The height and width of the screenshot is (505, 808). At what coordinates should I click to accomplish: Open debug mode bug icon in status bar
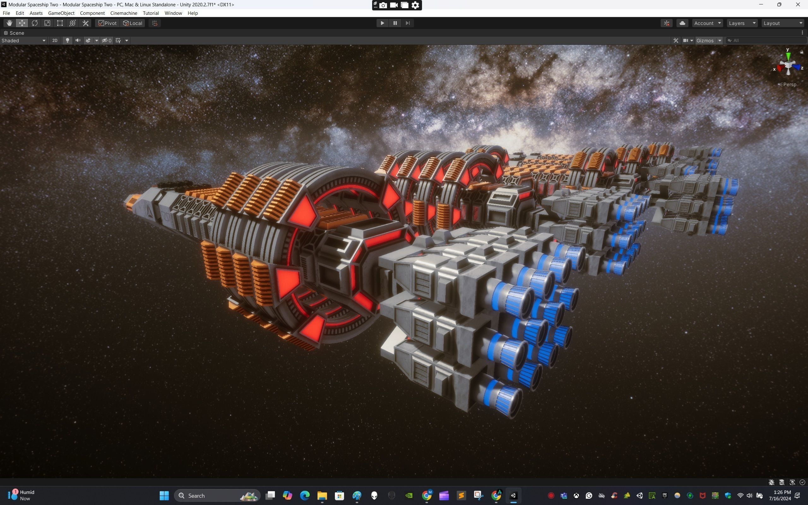772,482
